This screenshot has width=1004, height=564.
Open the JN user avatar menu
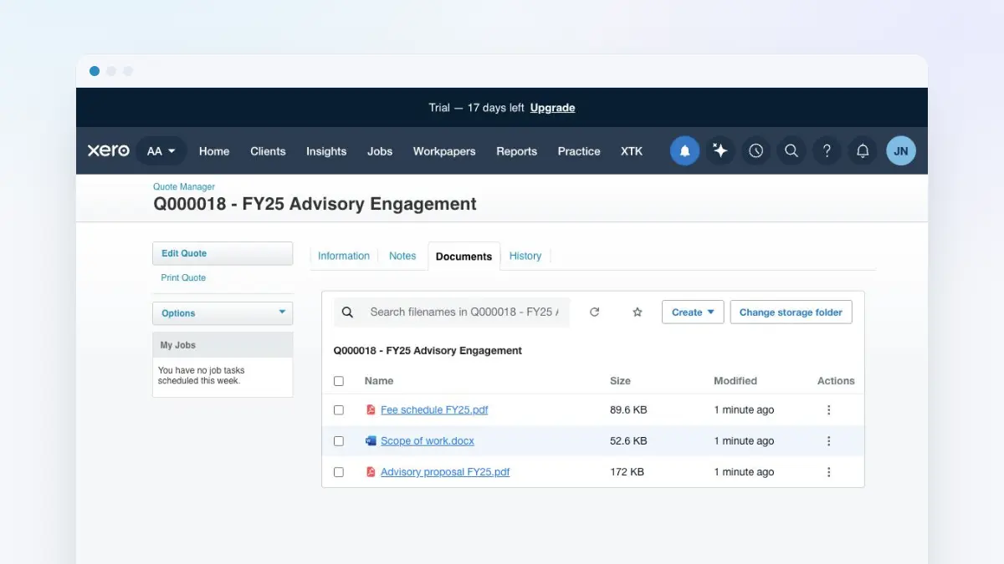[x=901, y=151]
